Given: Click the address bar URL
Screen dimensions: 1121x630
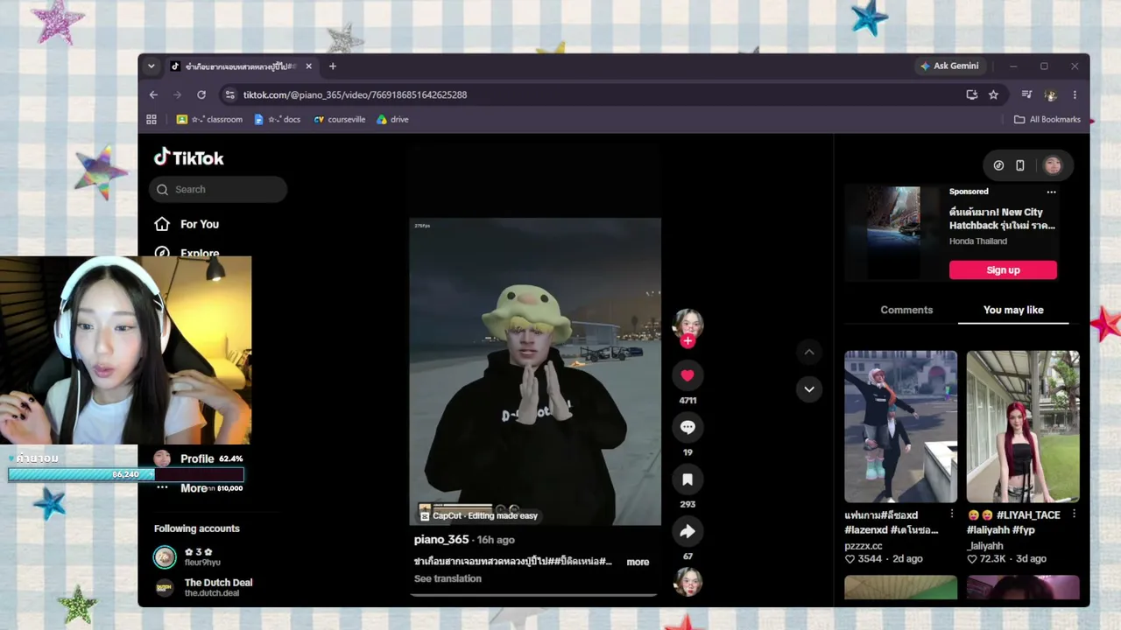Looking at the screenshot, I should pos(355,94).
